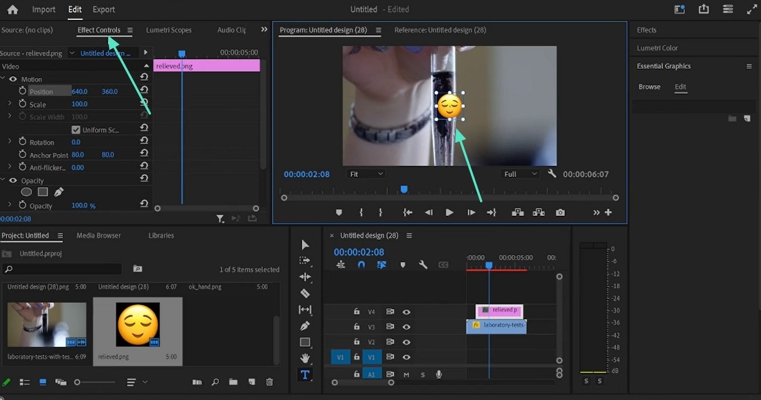Mute the A1 audio track

click(406, 374)
